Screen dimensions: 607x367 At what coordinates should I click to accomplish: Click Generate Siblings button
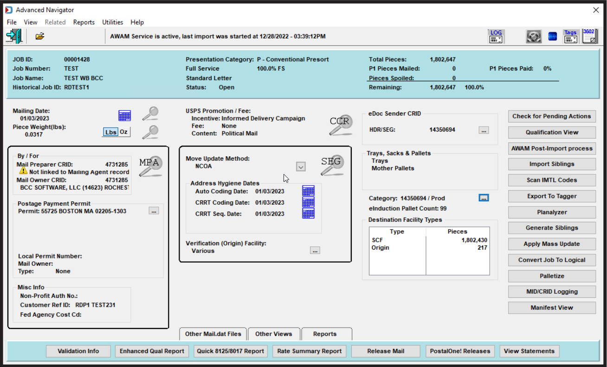pos(552,228)
